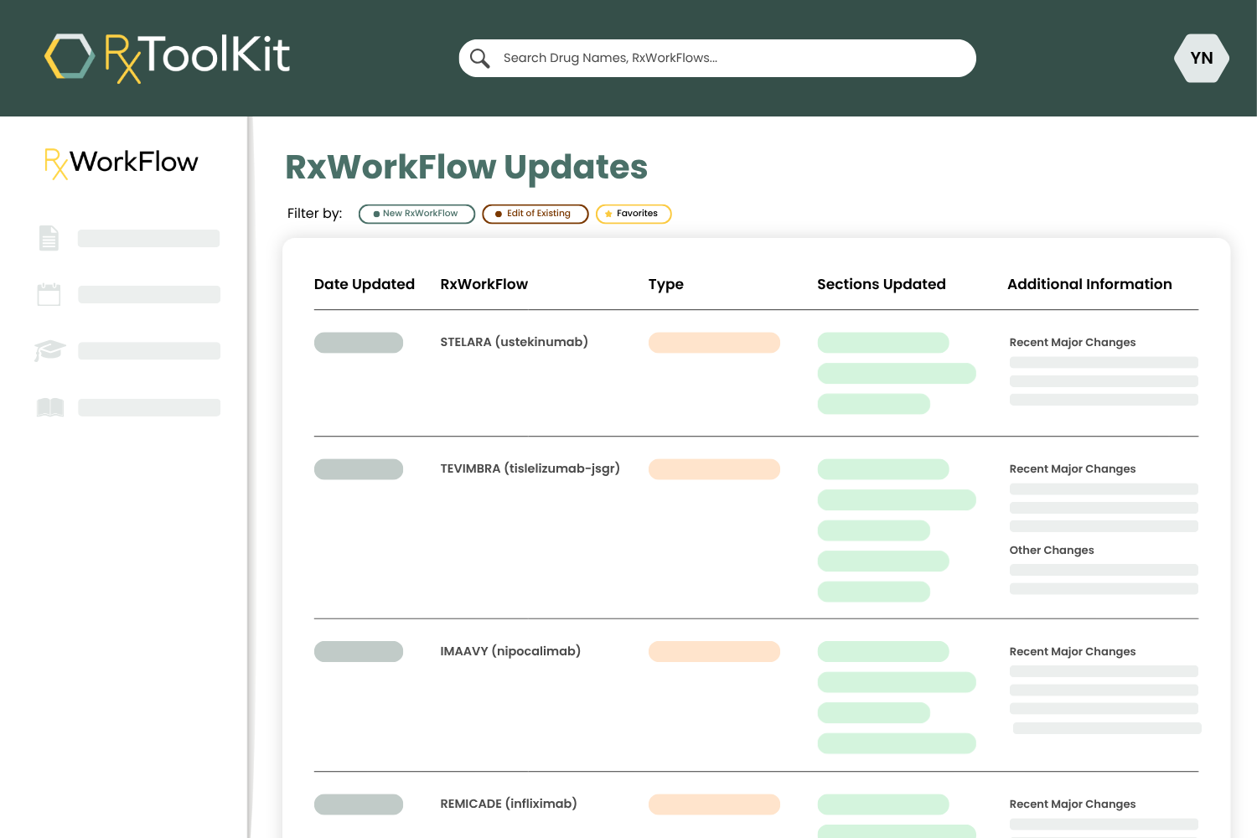Sort by Date Updated column header
Screen dimensions: 1257x838
pos(365,284)
